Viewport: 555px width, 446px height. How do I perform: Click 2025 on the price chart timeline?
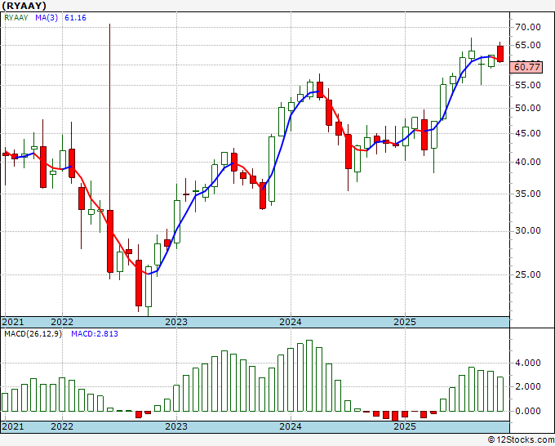(x=405, y=323)
